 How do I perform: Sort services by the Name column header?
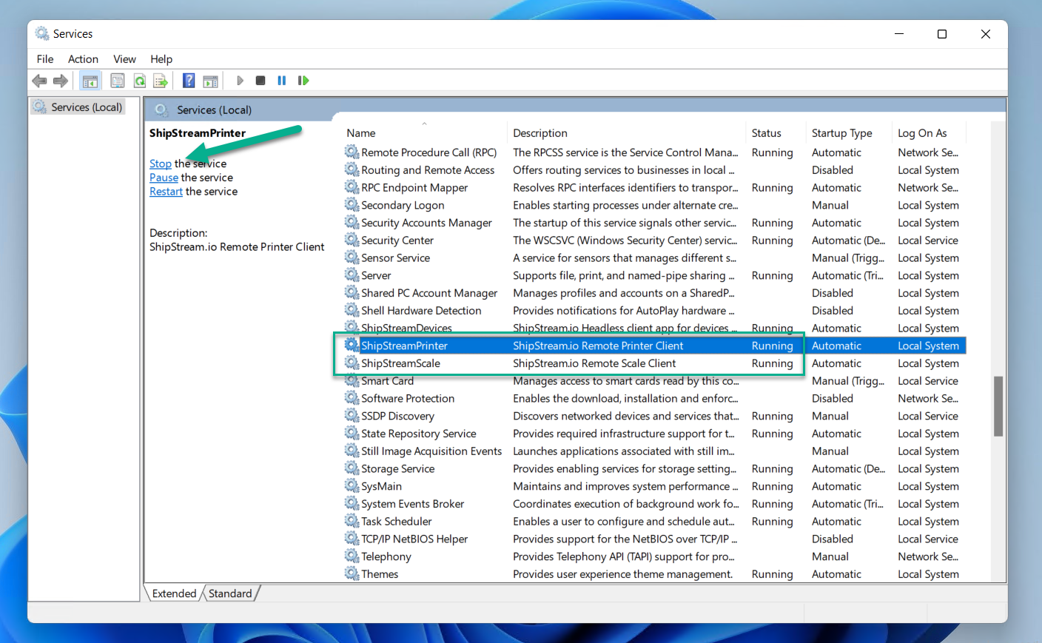coord(361,133)
